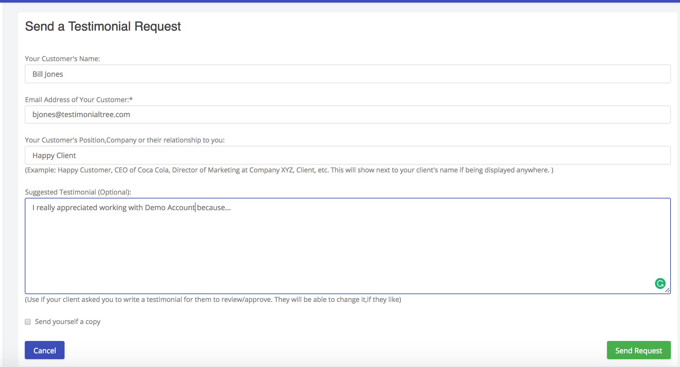Submit with the green Send Request button
The height and width of the screenshot is (367, 680).
[x=638, y=350]
